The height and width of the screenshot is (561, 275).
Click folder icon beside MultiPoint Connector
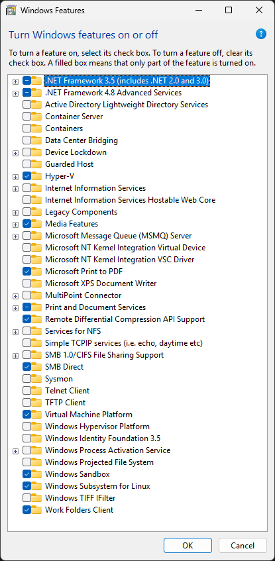coord(36,295)
